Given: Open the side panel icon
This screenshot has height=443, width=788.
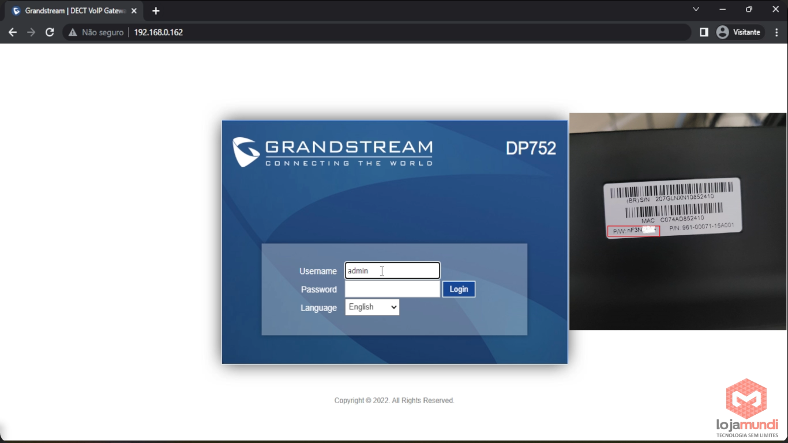Looking at the screenshot, I should tap(704, 32).
